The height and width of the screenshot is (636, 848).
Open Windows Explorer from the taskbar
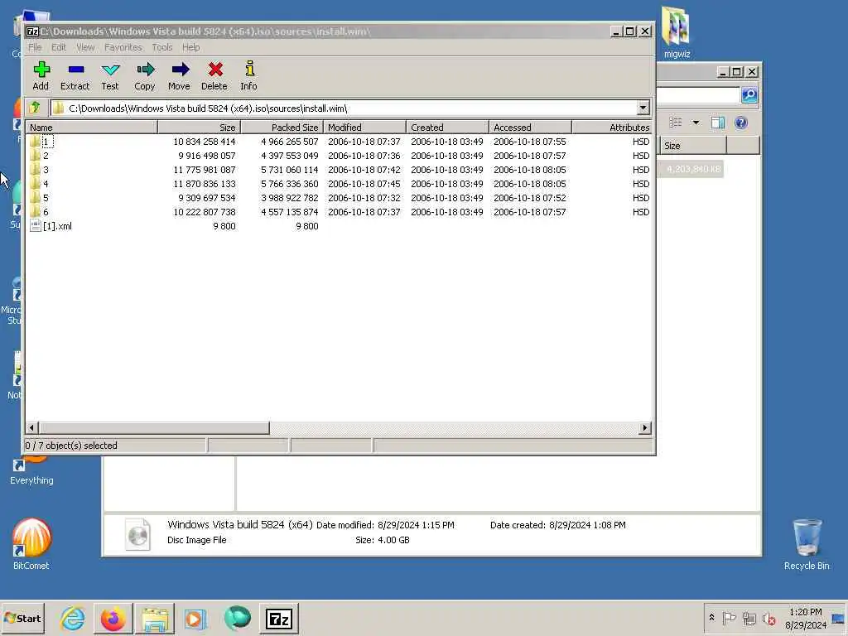(155, 618)
